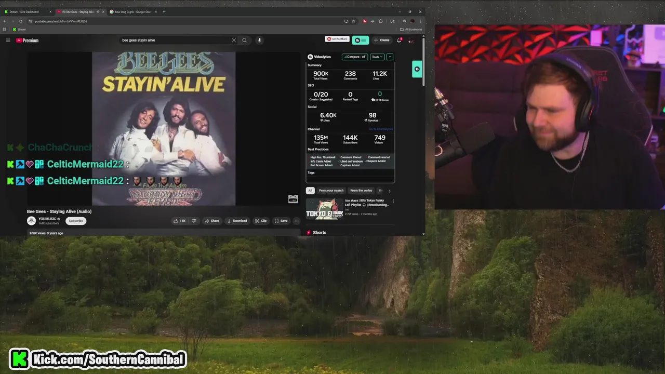This screenshot has height=374, width=665.
Task: Click the Bee Gees video player
Action: (164, 128)
